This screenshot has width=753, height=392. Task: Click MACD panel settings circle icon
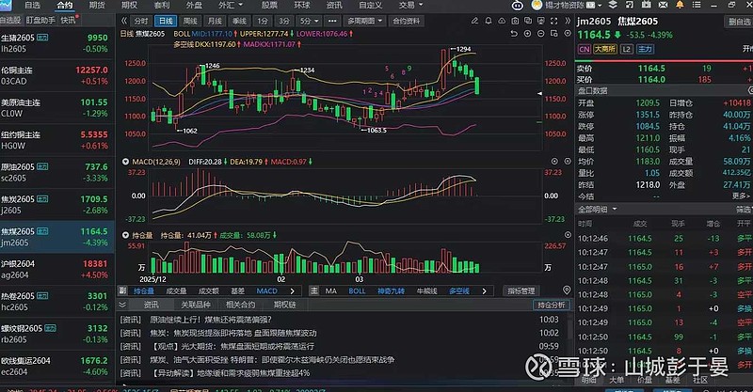tap(568, 162)
